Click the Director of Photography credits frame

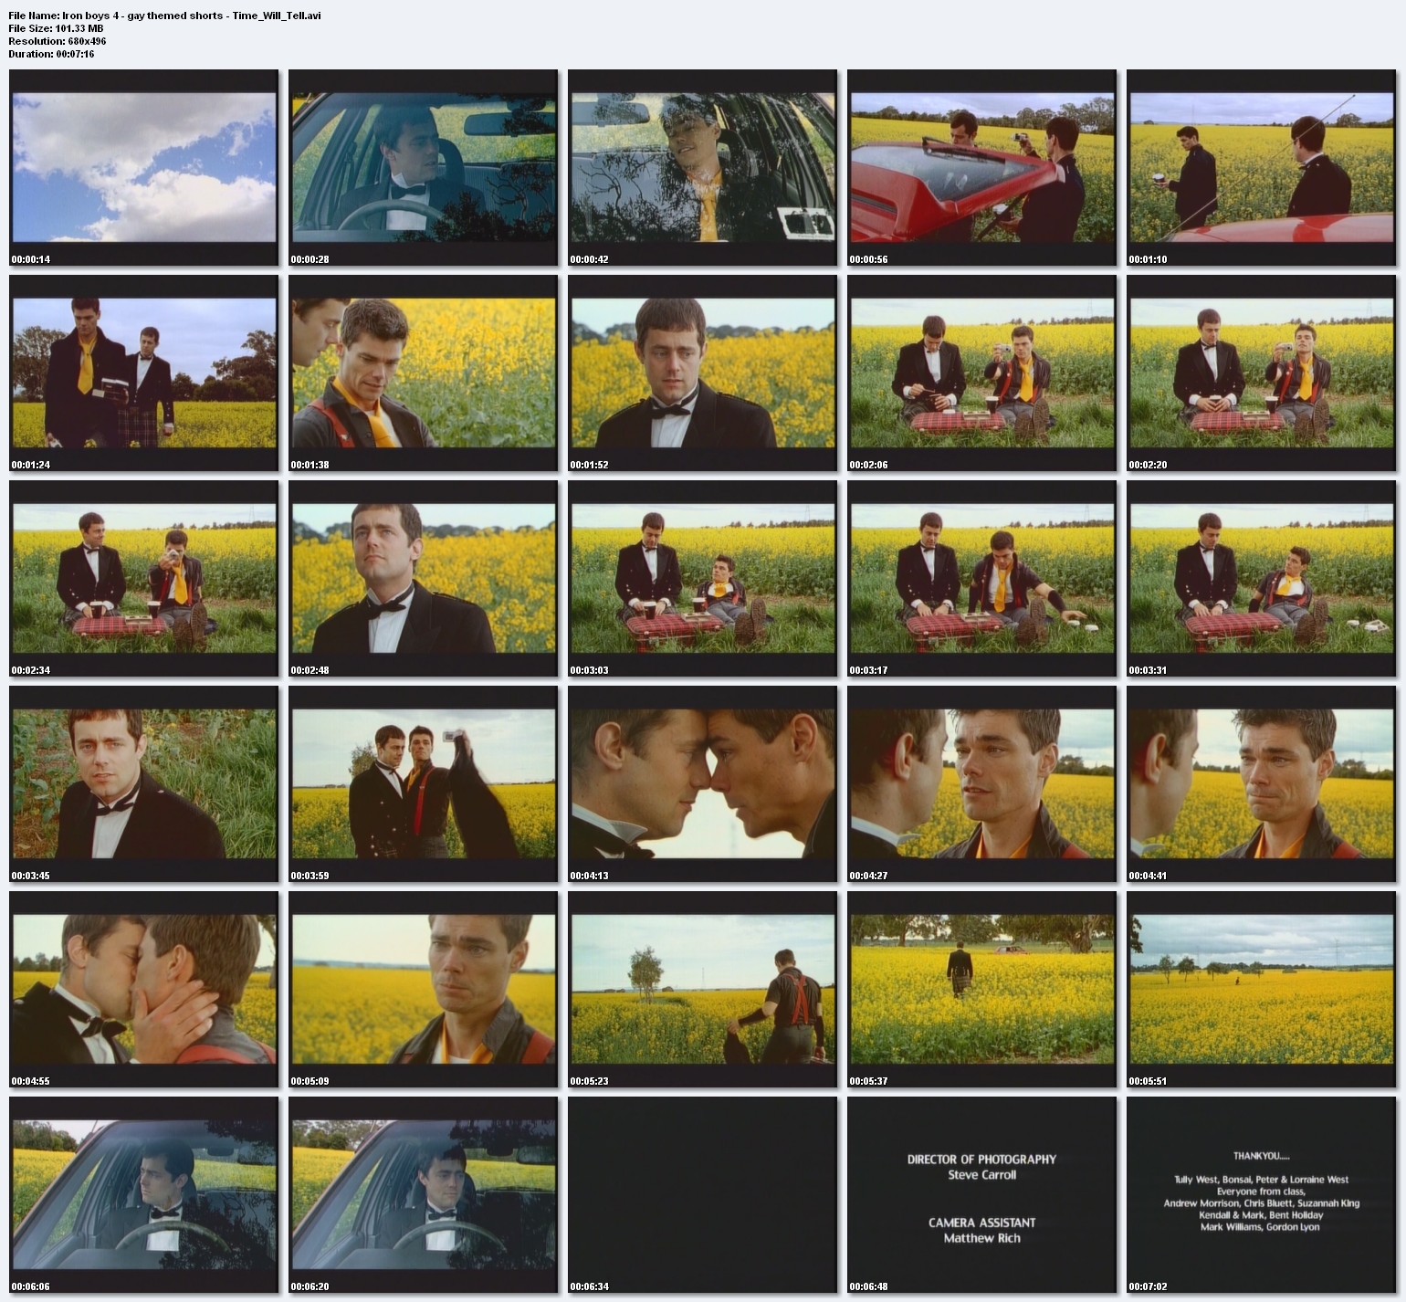tap(981, 1194)
